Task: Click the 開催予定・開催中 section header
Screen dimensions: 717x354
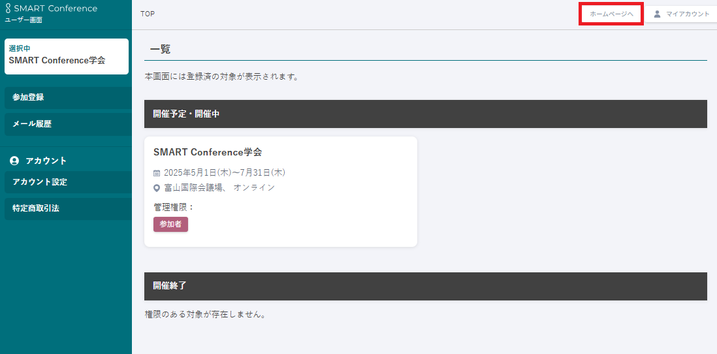Action: coord(425,114)
